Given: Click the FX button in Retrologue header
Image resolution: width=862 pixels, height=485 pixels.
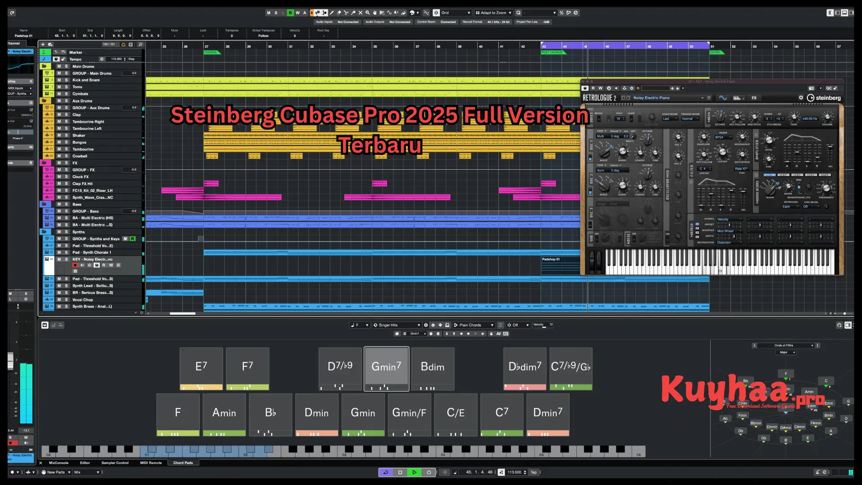Looking at the screenshot, I should [754, 97].
